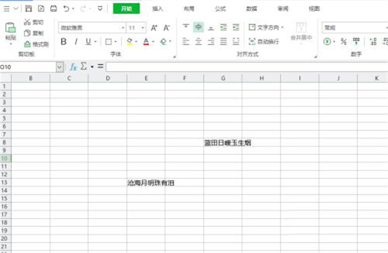Click the Sigma autosum icon
This screenshot has height=253, width=388.
point(83,66)
